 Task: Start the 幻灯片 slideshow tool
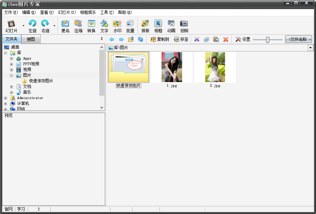pos(11,26)
